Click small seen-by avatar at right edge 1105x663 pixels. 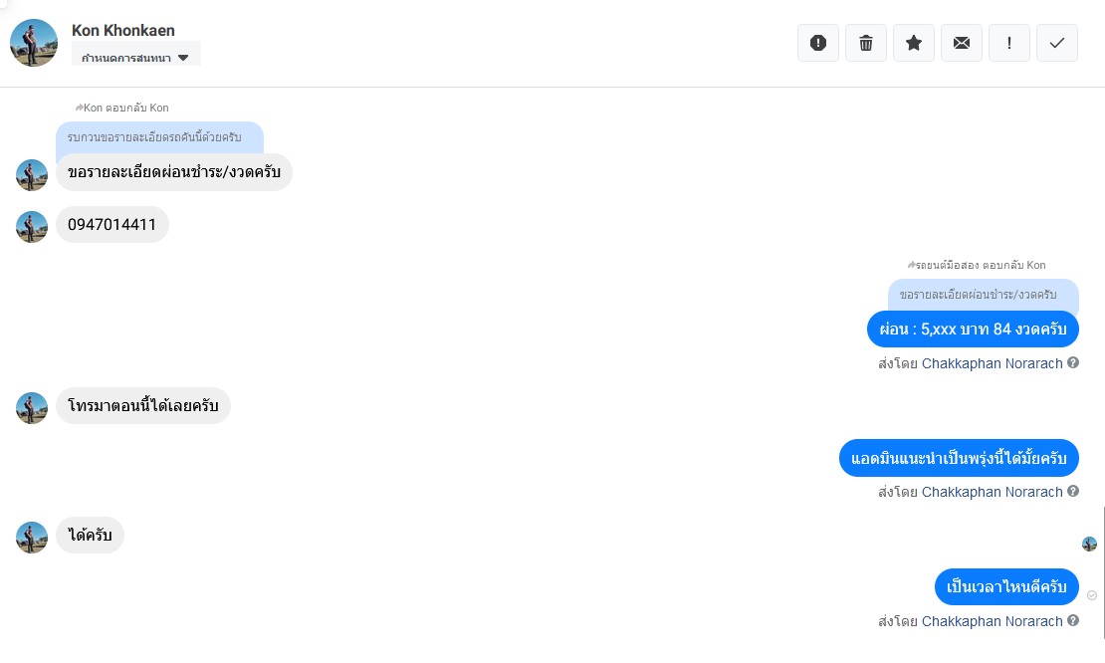(x=1089, y=544)
